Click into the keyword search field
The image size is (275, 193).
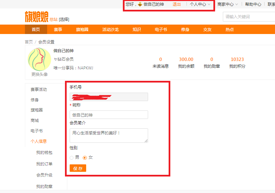pos(249,17)
